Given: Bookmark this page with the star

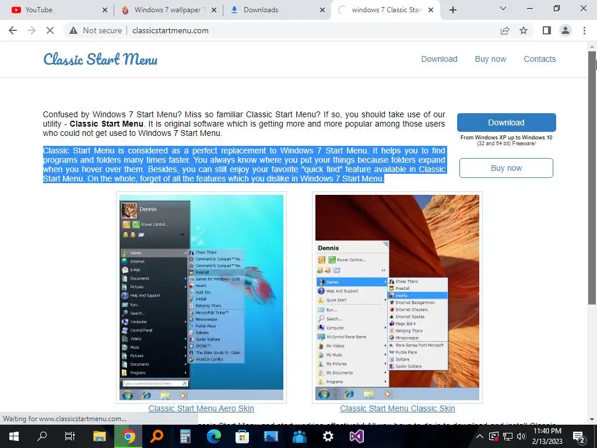Looking at the screenshot, I should 524,30.
